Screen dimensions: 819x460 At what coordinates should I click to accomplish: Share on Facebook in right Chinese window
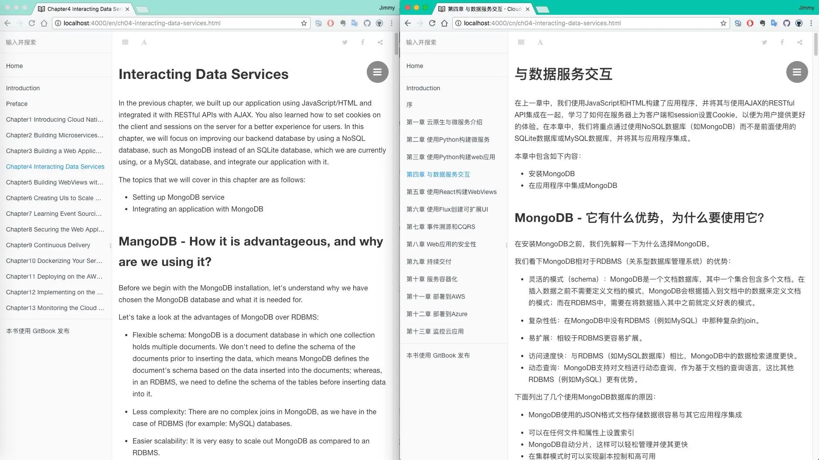click(x=782, y=42)
